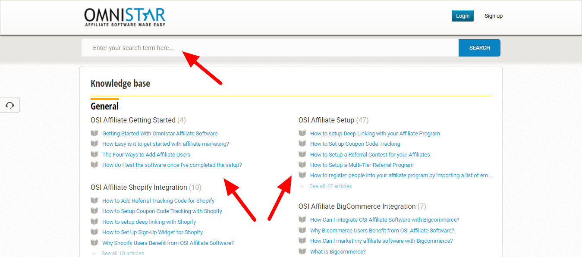Click book icon beside Multi-Tier Referral Program
Viewport: 582px width, 257px height.
[x=302, y=165]
